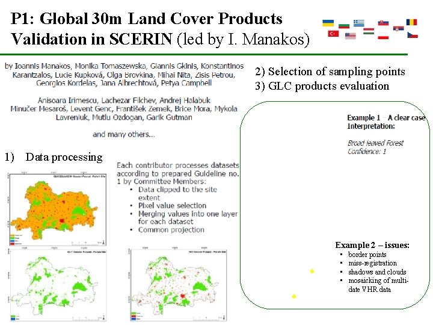Click the bullet 'mosaicking of multi-date VHR data'
The width and height of the screenshot is (433, 325).
pyautogui.click(x=378, y=285)
